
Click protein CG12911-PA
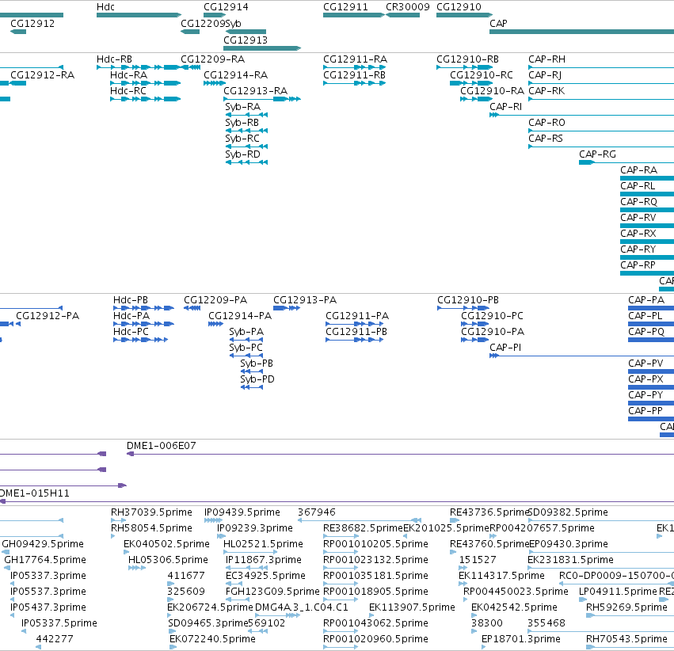[355, 324]
